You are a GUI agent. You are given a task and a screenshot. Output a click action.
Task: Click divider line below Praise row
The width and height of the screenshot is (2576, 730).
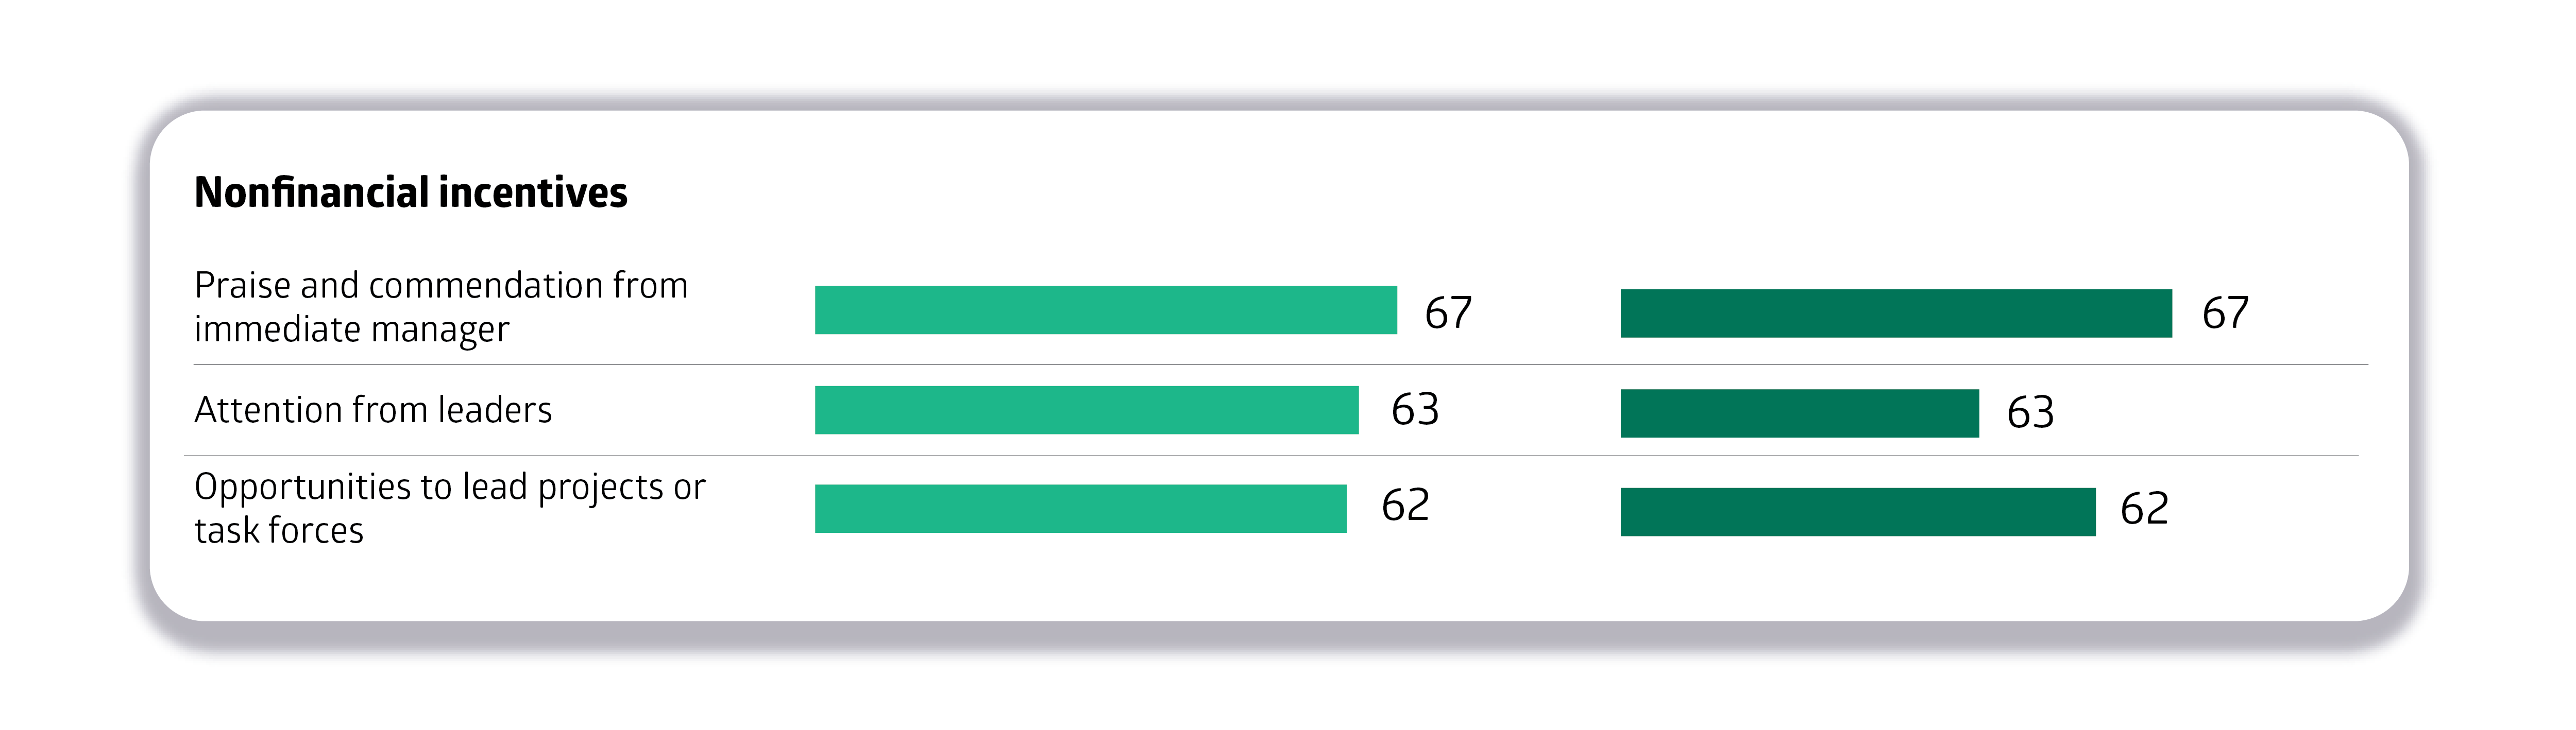[x=1281, y=364]
